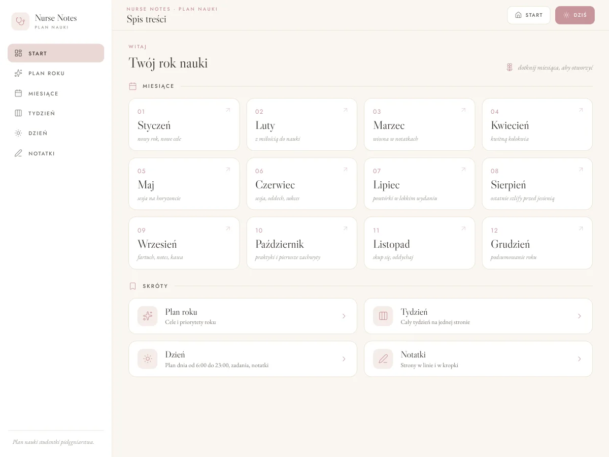The height and width of the screenshot is (457, 609).
Task: Click the arrow icon on Grudzień card
Action: pyautogui.click(x=581, y=228)
